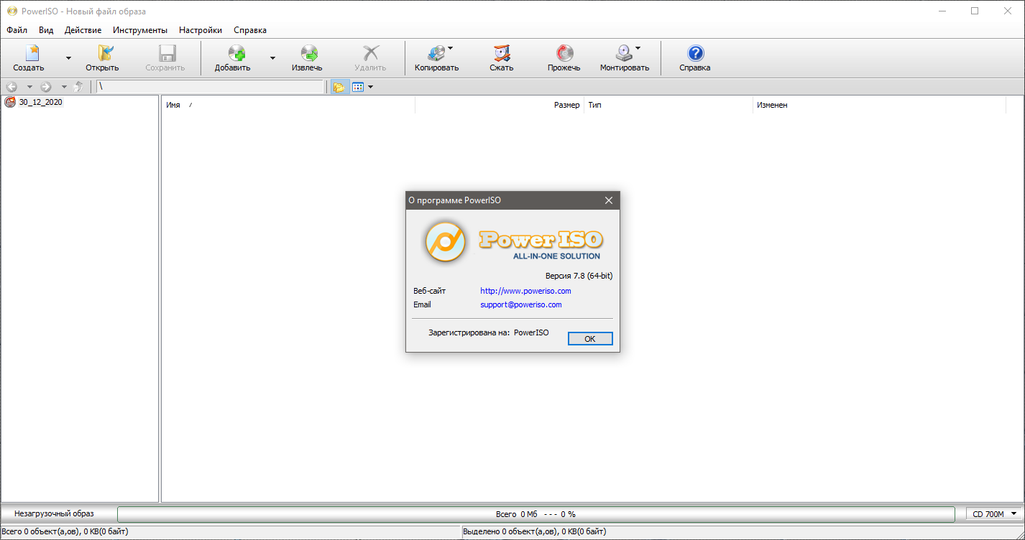Expand the Создать dropdown arrow

(x=68, y=58)
